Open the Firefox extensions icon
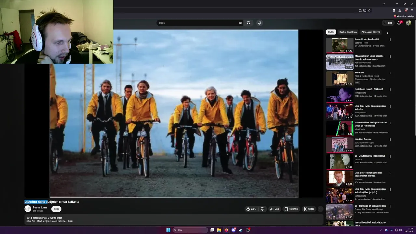 [x=400, y=10]
